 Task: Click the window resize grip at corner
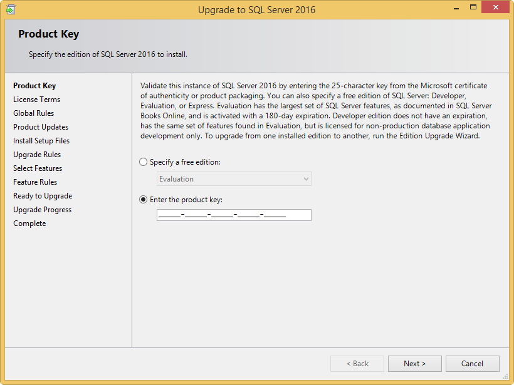tap(505, 376)
